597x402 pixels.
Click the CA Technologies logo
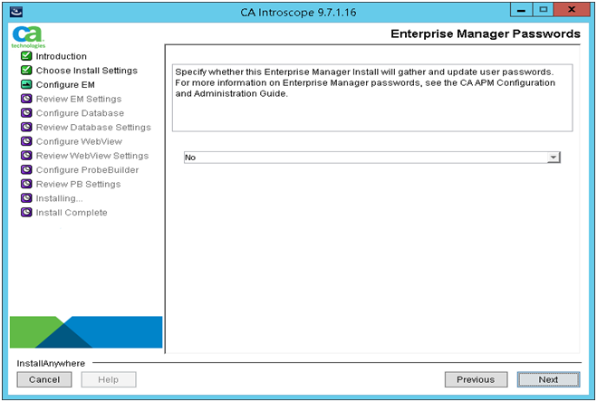tap(23, 36)
